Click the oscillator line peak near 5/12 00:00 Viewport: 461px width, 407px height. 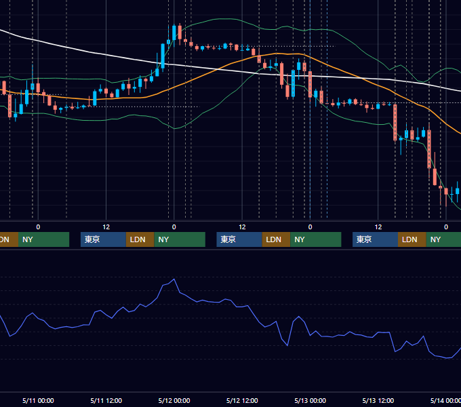click(x=174, y=279)
